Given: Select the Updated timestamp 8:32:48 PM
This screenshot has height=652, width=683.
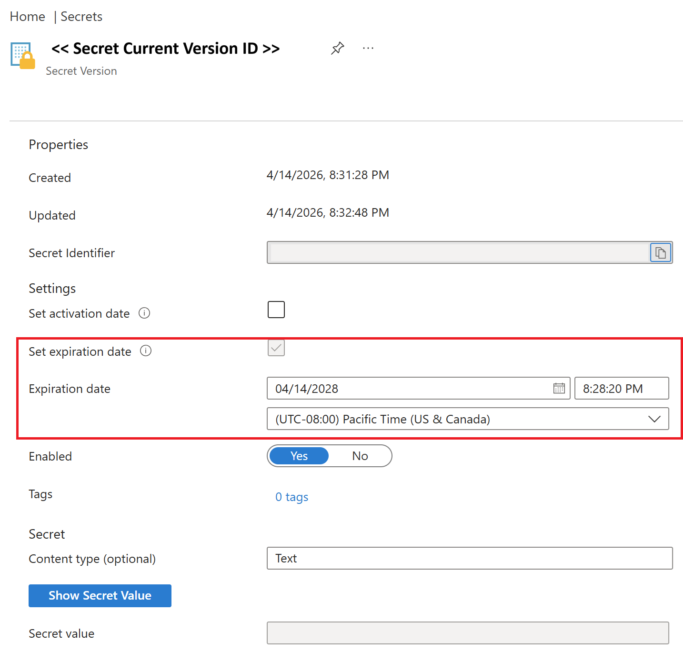Looking at the screenshot, I should [328, 212].
